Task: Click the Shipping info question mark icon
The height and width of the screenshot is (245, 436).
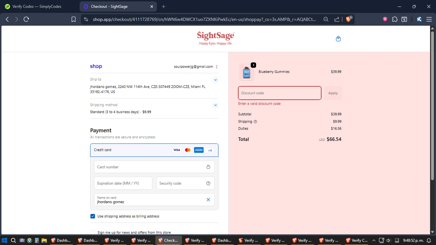Action: tap(255, 121)
